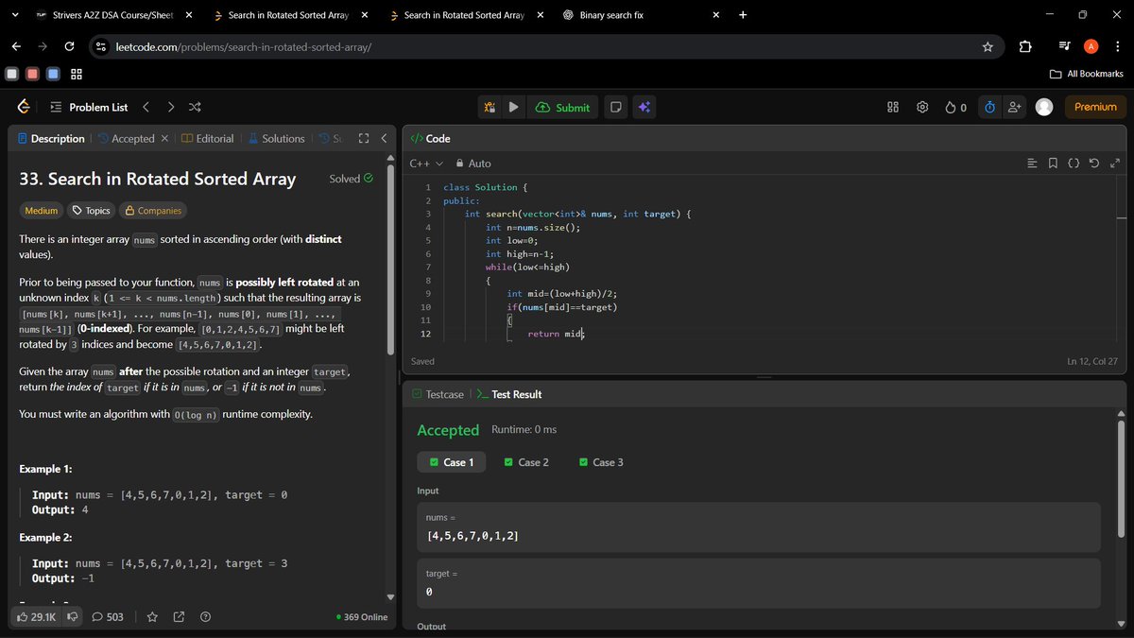This screenshot has width=1134, height=638.
Task: Open the shuffle random question icon
Action: coord(195,107)
